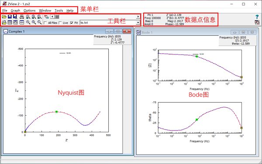This screenshot has width=262, height=164.
Task: Click right arrow of data point scrollbar
Action: (x=138, y=17)
